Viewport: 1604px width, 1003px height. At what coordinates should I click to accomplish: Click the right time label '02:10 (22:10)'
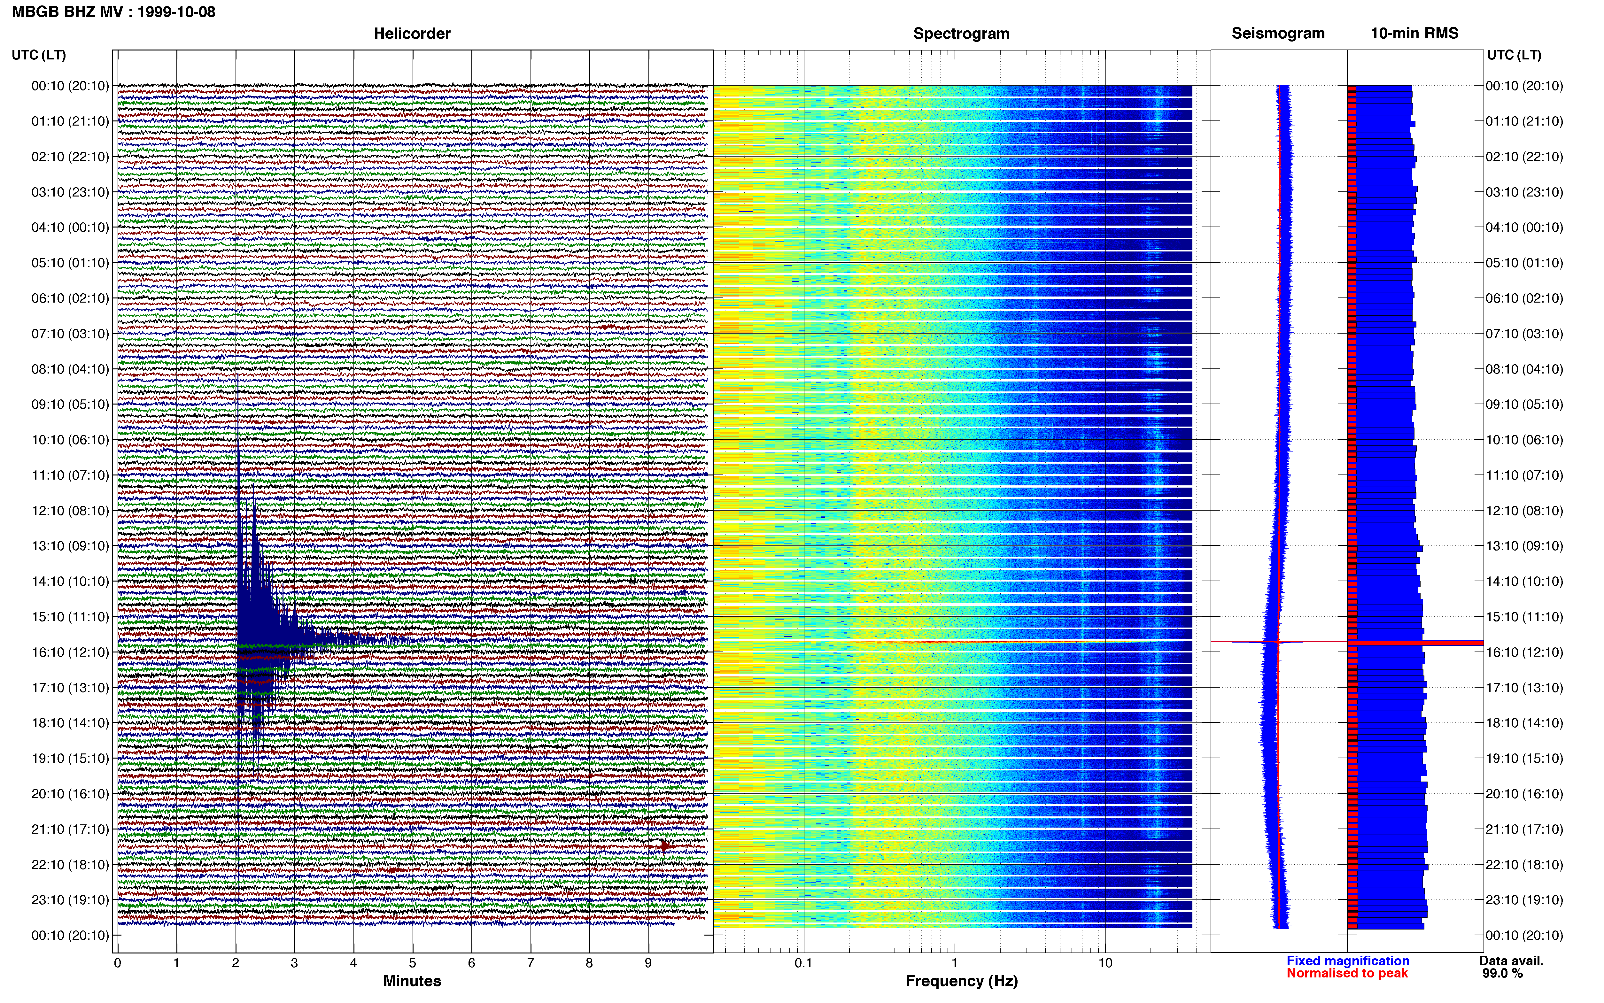1524,157
